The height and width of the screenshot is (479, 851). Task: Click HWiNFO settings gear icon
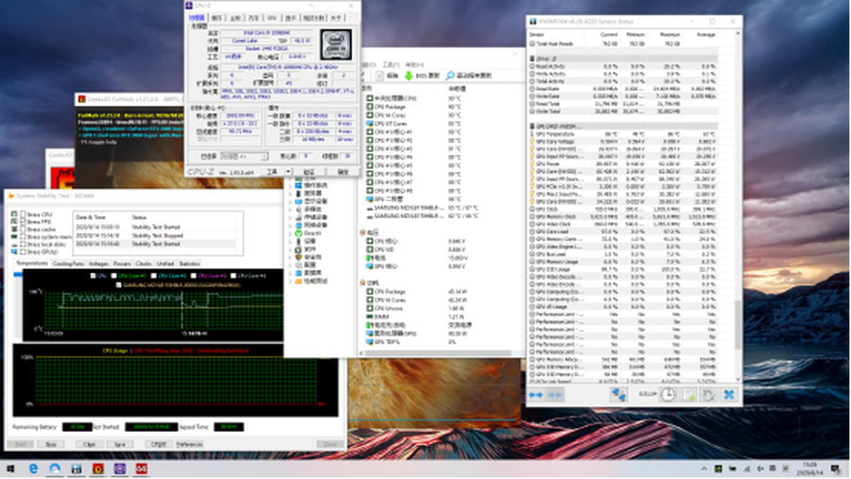(x=707, y=394)
